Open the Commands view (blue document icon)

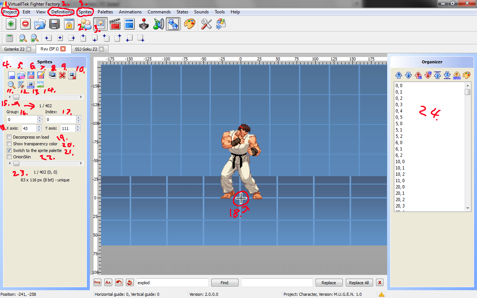pyautogui.click(x=129, y=25)
